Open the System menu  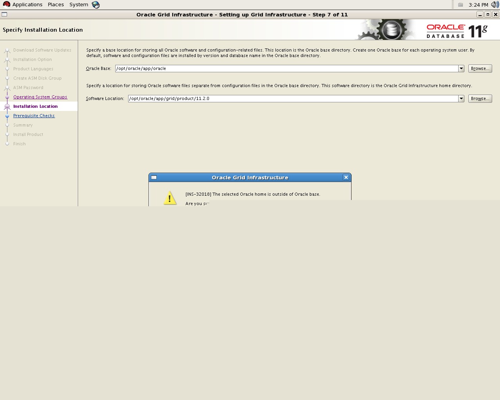79,5
